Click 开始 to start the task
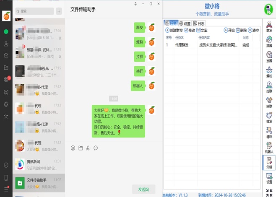Viewport: 276px width, 197px height. point(229,31)
